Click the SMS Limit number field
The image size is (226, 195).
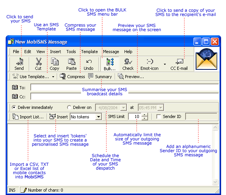tap(135, 116)
